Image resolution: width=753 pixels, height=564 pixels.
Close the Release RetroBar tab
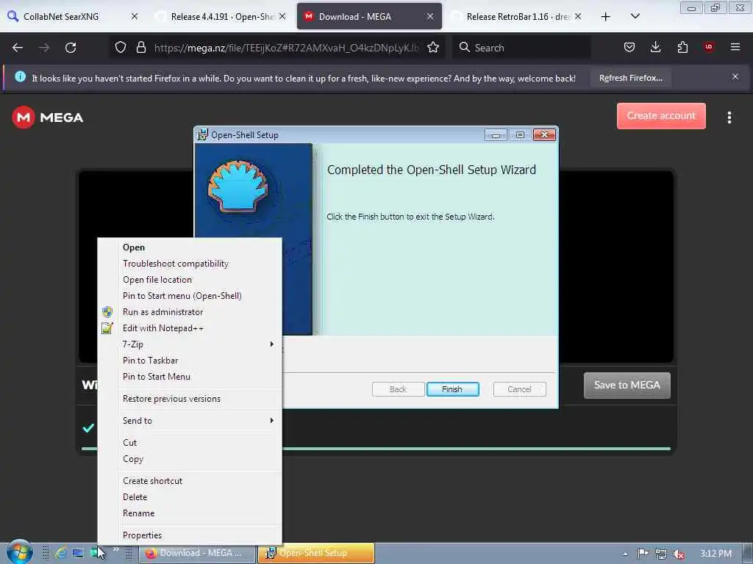(x=578, y=16)
